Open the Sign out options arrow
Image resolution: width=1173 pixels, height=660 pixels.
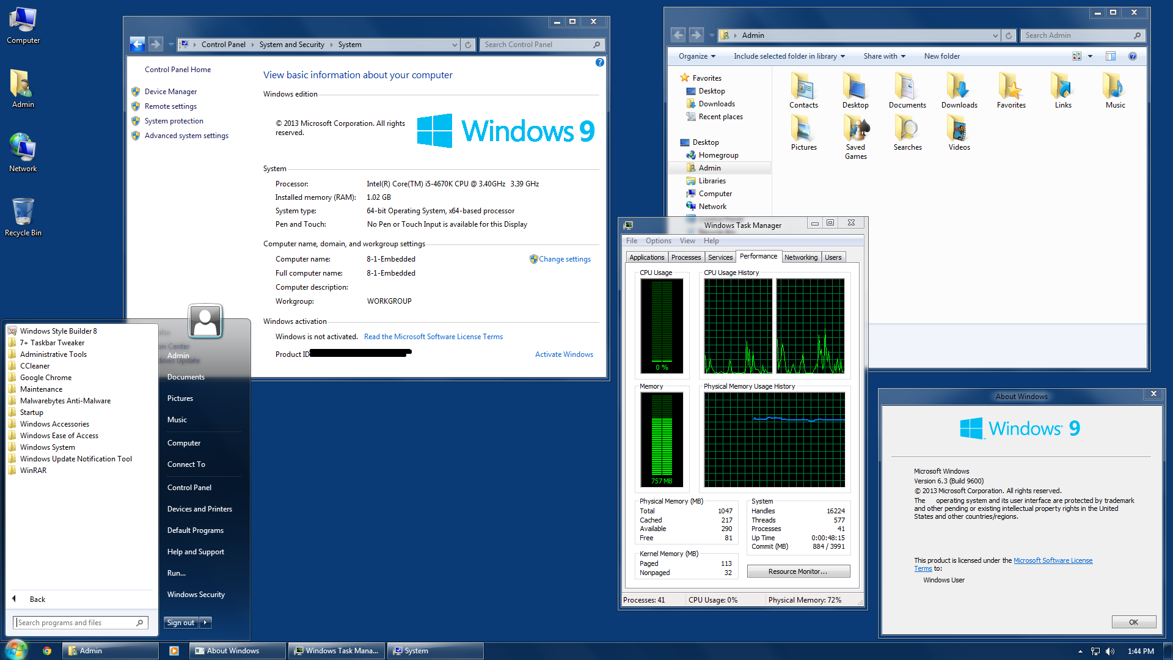[x=205, y=622]
